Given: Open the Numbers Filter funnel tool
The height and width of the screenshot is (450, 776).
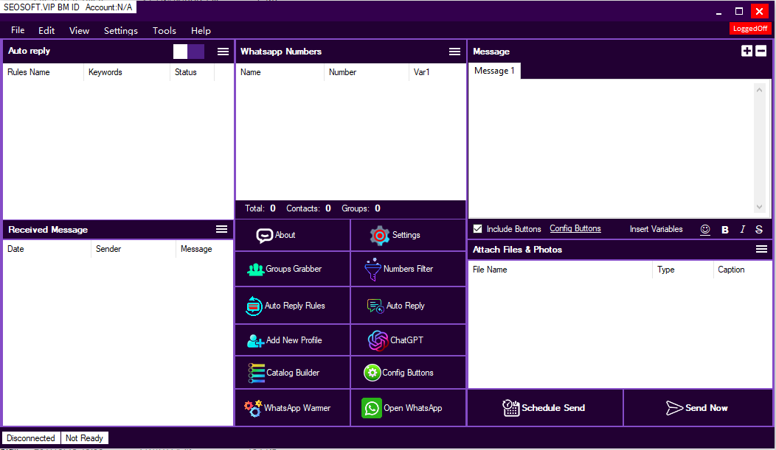Looking at the screenshot, I should (x=409, y=270).
